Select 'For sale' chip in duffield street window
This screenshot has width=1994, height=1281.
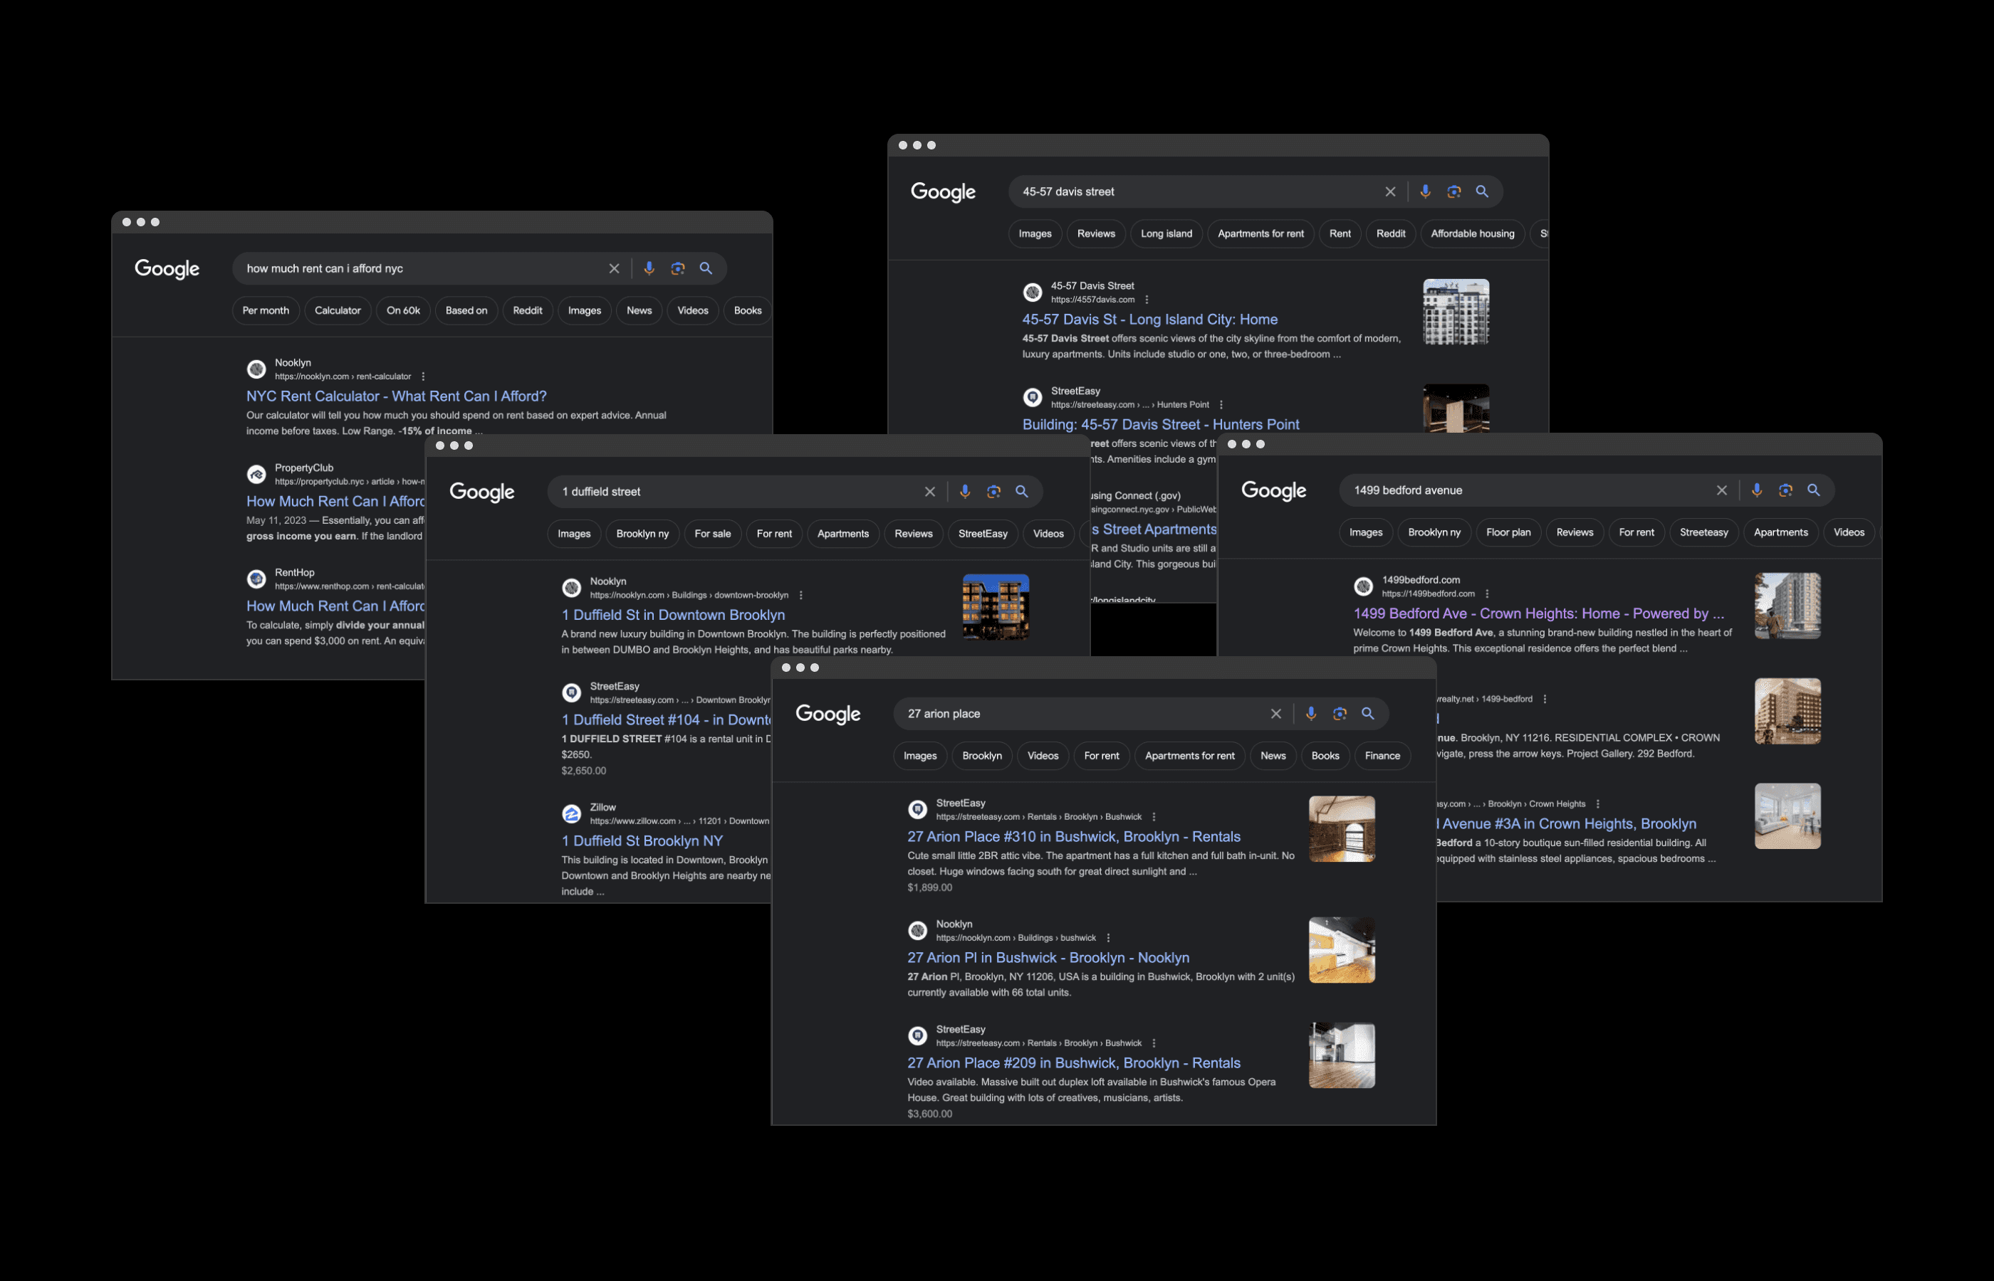(712, 534)
